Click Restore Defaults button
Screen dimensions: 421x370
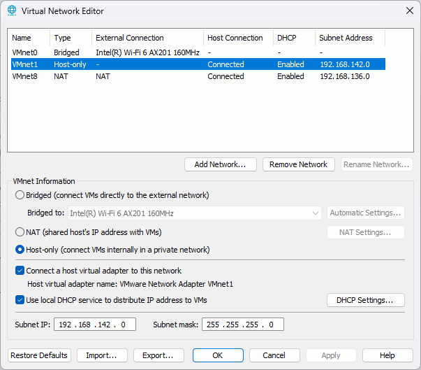[39, 355]
